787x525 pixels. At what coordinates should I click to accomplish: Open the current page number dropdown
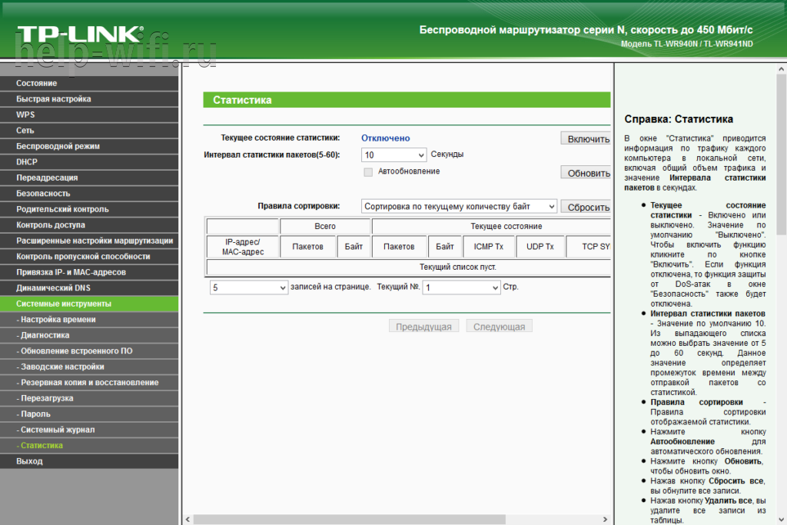point(461,287)
